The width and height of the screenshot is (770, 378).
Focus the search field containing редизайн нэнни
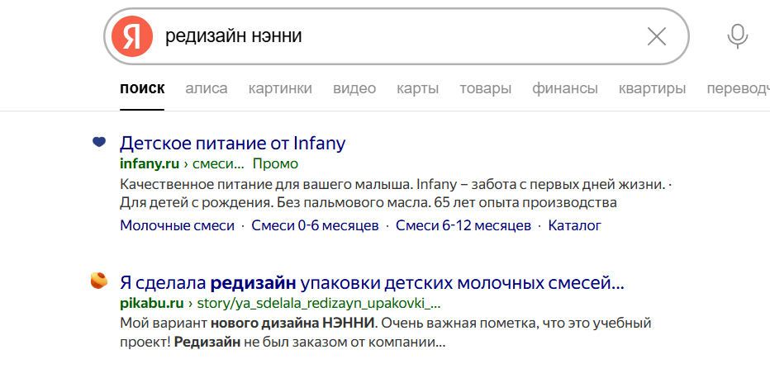click(x=397, y=36)
